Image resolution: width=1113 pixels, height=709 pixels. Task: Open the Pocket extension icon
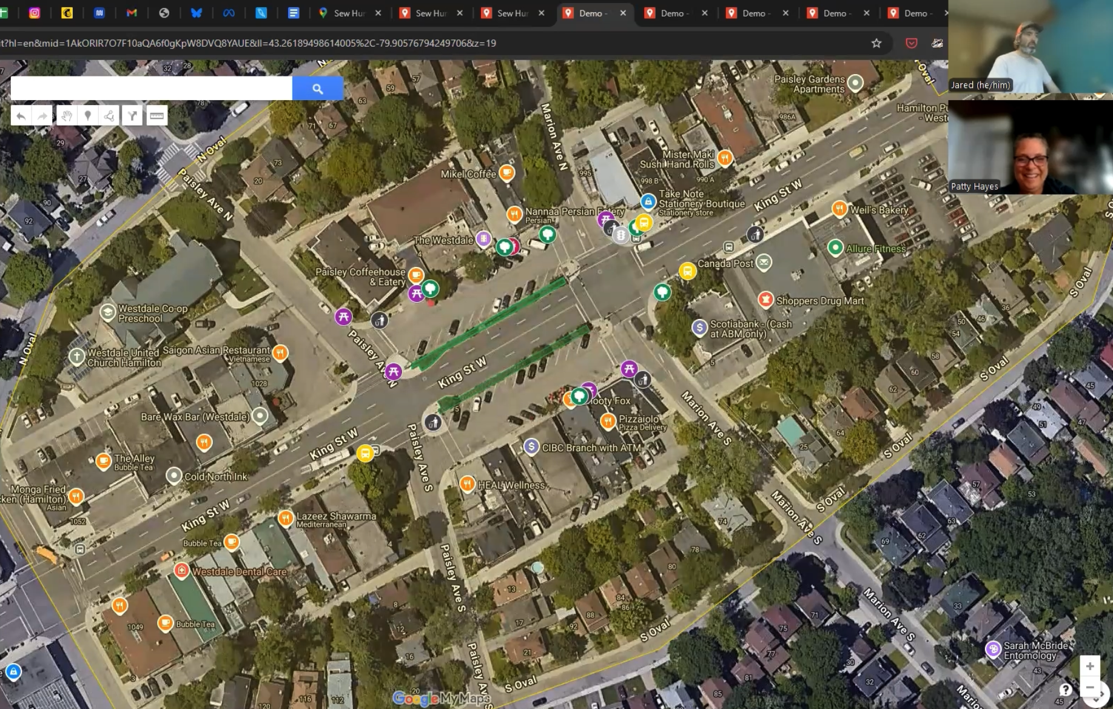(911, 43)
